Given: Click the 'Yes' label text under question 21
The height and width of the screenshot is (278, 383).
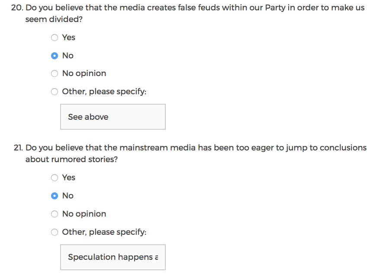Looking at the screenshot, I should point(68,178).
